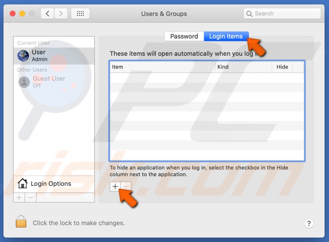Click the Hide column header
Viewport: 329px width, 242px height.
(282, 67)
